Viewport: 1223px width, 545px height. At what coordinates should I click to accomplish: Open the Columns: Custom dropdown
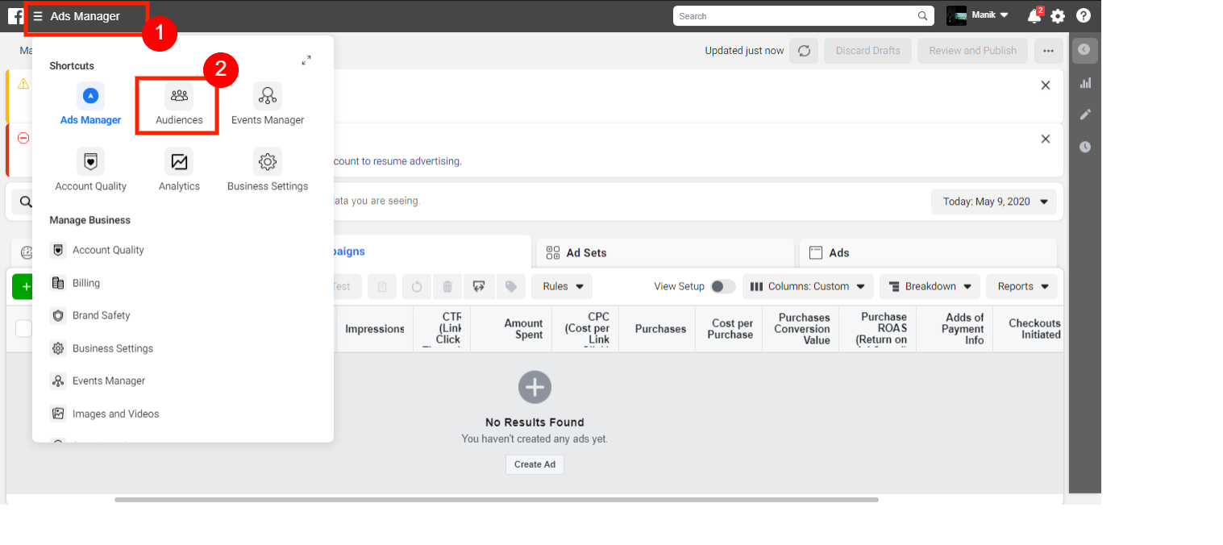[x=808, y=286]
